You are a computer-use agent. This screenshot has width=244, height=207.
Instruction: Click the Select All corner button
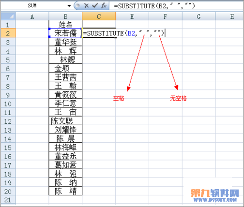(8, 16)
